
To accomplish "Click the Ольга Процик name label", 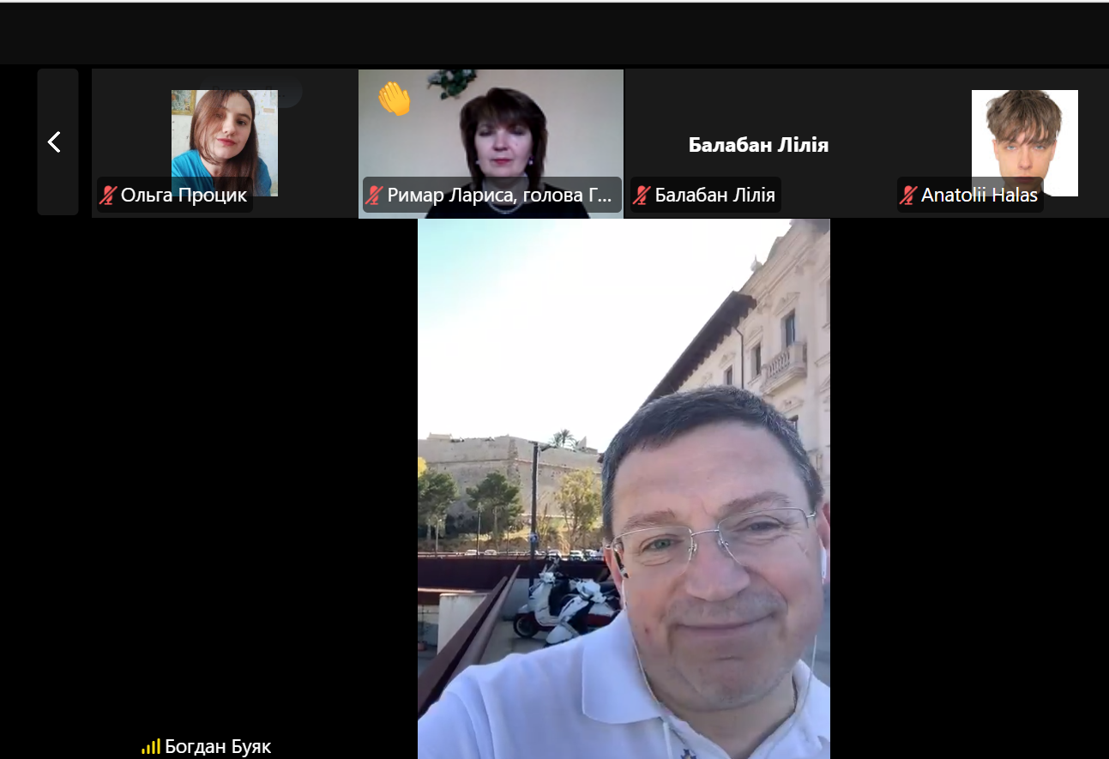I will [184, 196].
